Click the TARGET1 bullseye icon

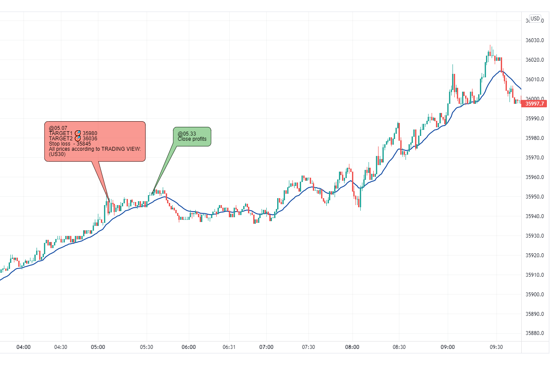[78, 133]
